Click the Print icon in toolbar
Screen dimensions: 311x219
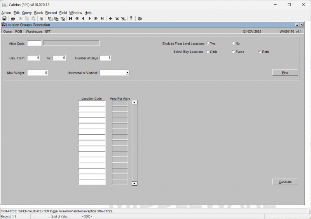point(13,19)
